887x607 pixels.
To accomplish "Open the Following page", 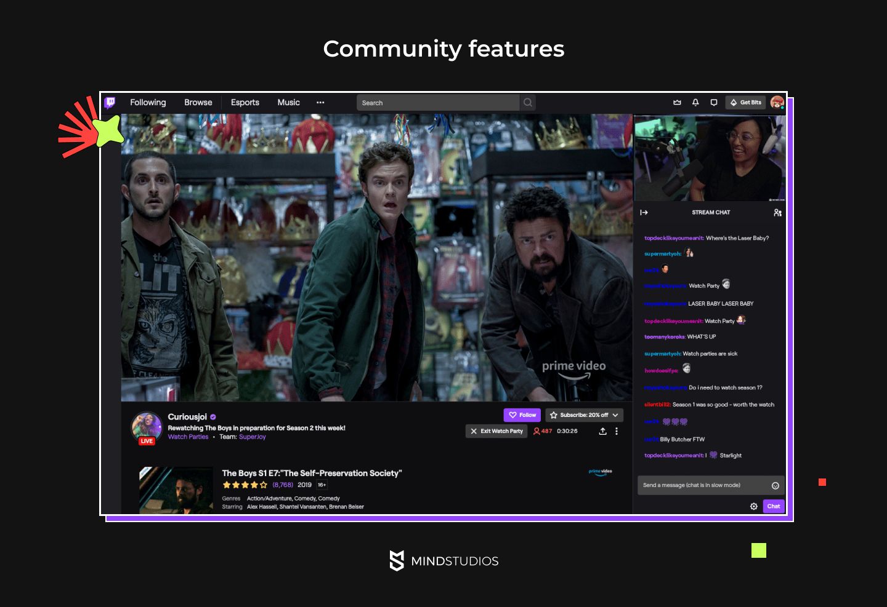I will (x=148, y=102).
